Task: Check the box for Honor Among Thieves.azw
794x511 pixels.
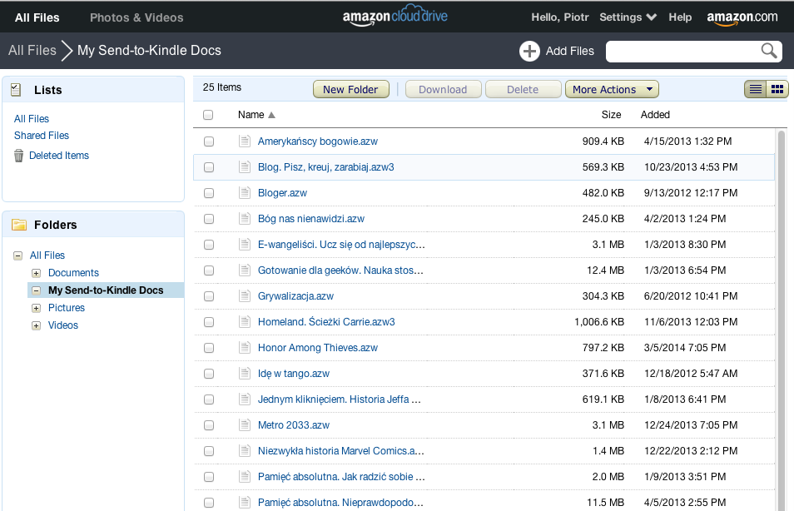Action: tap(209, 349)
